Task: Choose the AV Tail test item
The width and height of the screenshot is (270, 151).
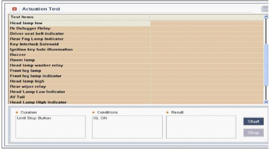Action: pos(136,97)
